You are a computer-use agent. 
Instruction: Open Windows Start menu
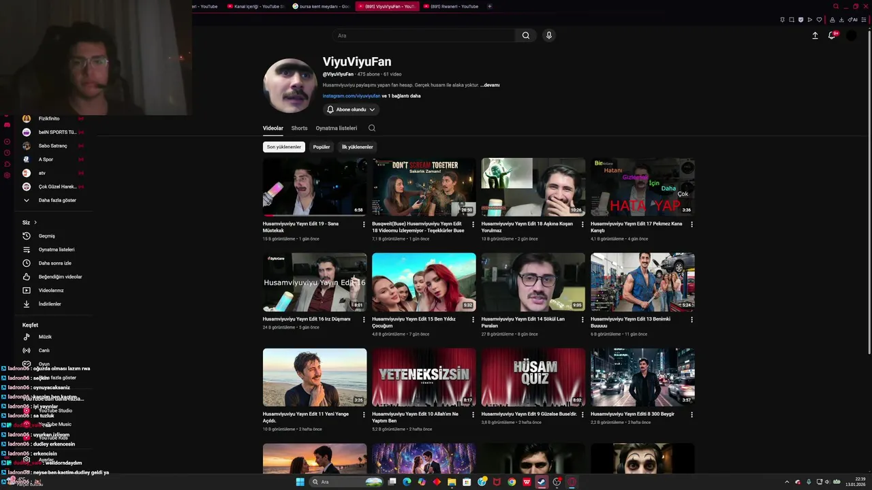tap(300, 482)
